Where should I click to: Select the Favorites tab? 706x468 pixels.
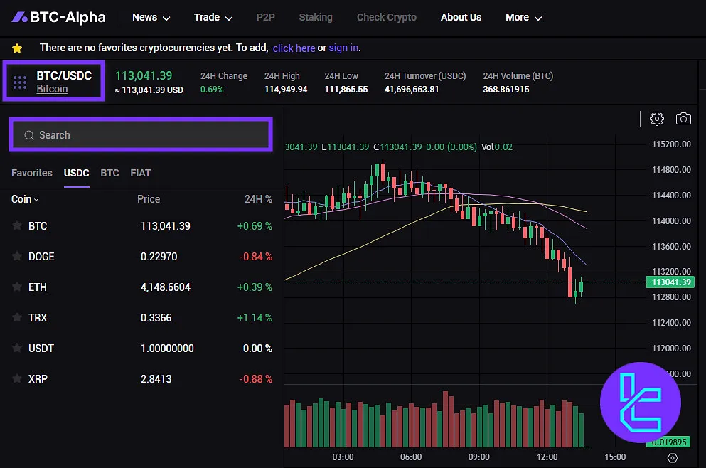coord(31,173)
